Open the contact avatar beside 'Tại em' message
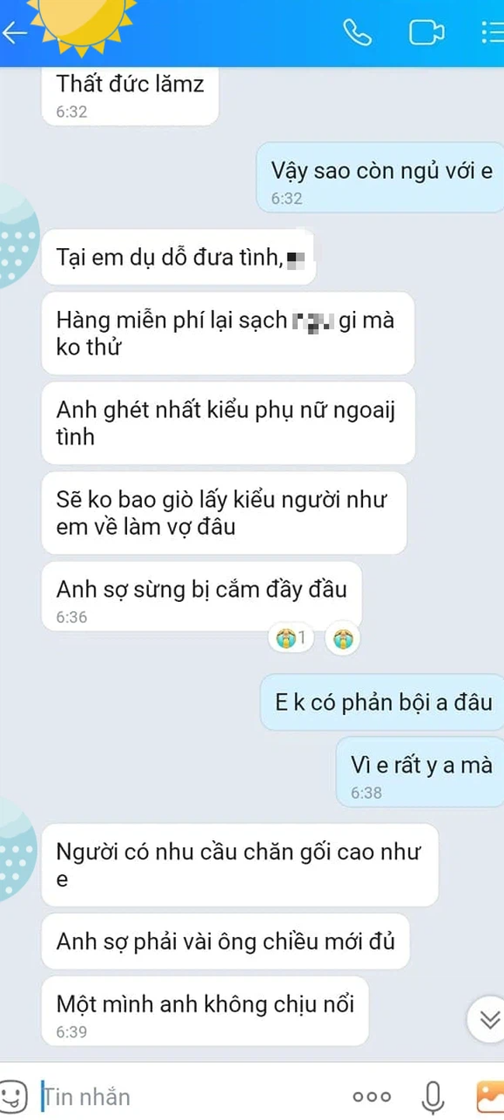Viewport: 504px width, 1120px height. click(16, 237)
